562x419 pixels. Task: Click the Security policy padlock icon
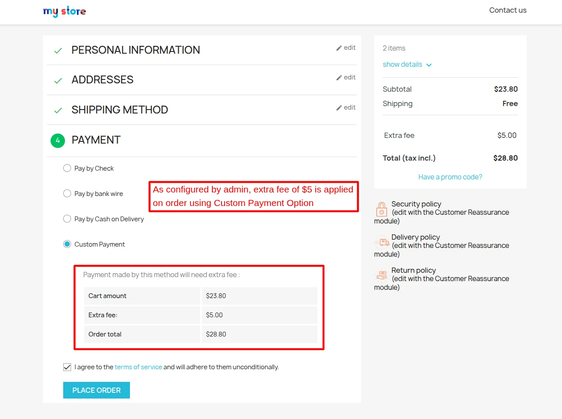(x=381, y=209)
